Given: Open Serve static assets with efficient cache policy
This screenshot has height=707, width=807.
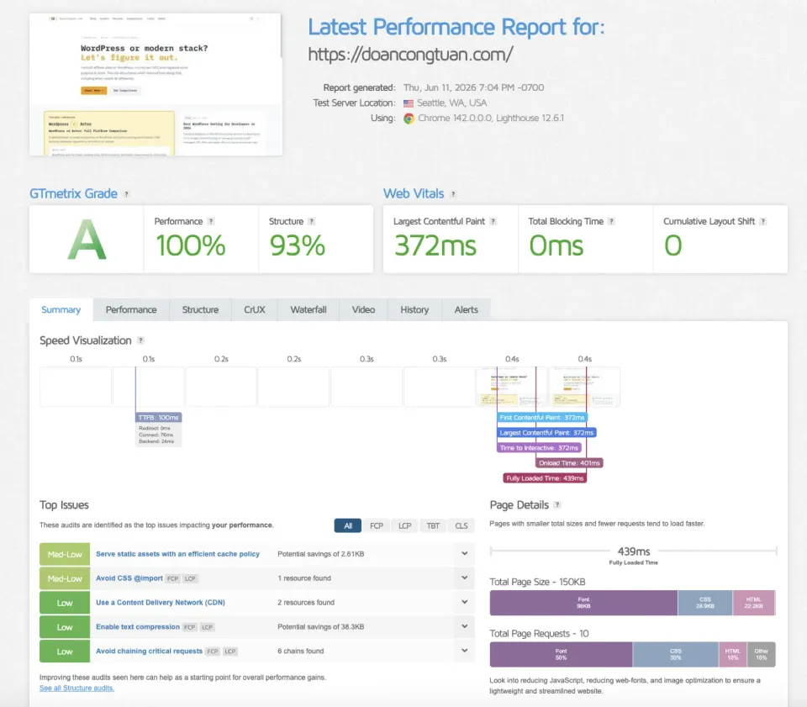Looking at the screenshot, I should coord(177,554).
